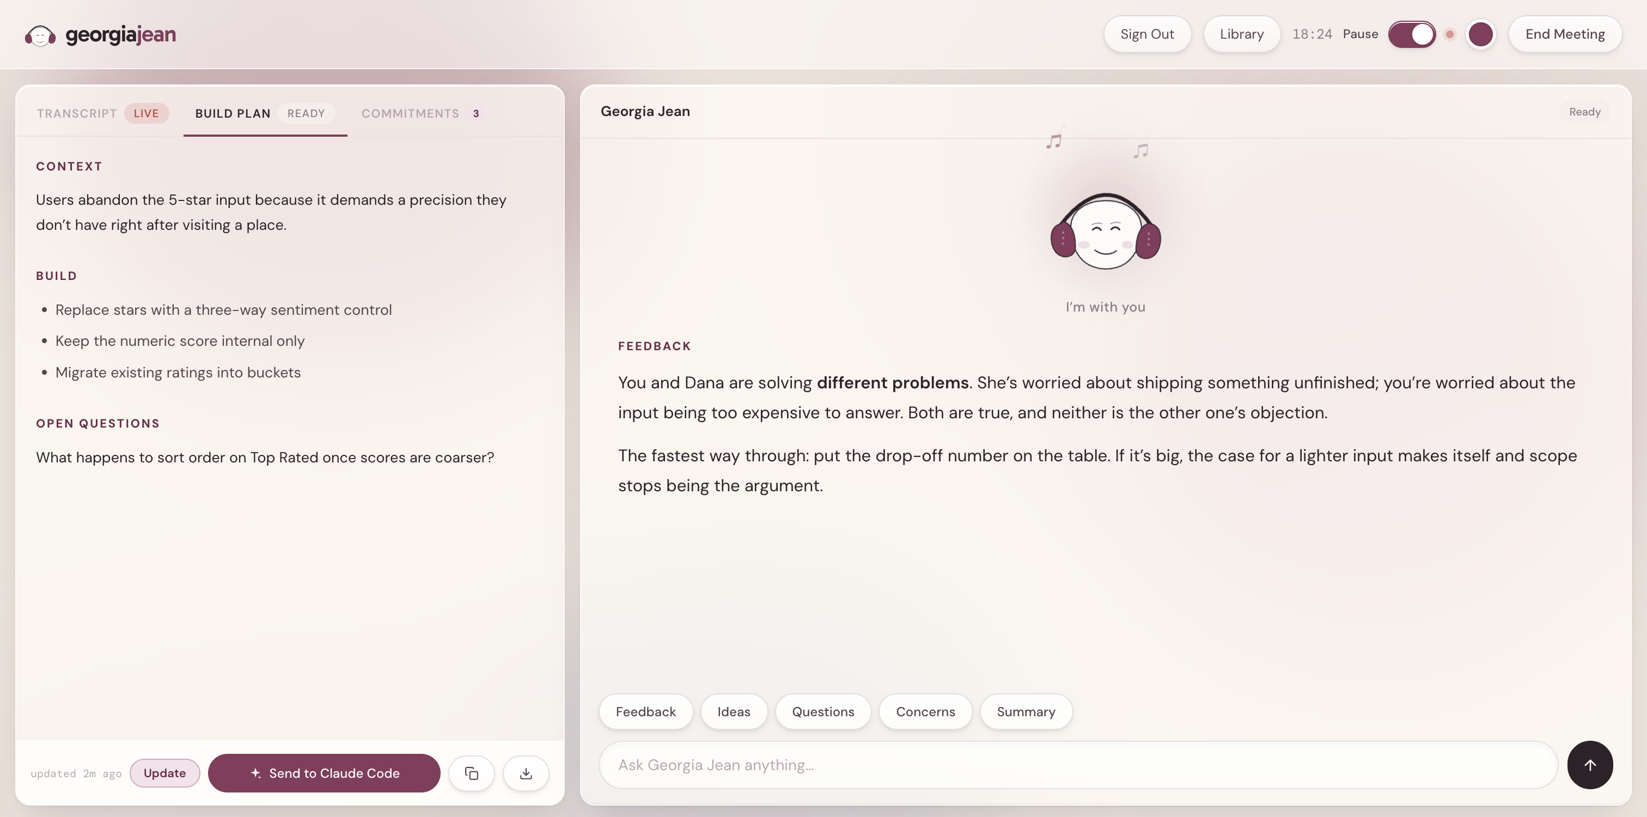Focus the Ask Georgia Jean input field
This screenshot has width=1647, height=817.
coord(1078,765)
